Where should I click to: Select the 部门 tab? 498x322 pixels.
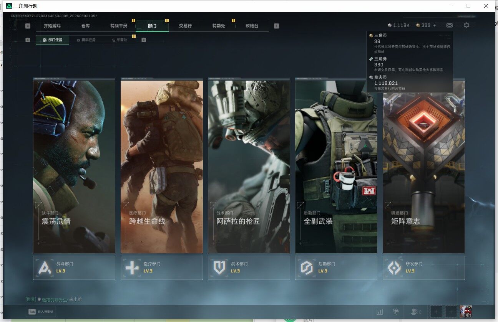152,26
